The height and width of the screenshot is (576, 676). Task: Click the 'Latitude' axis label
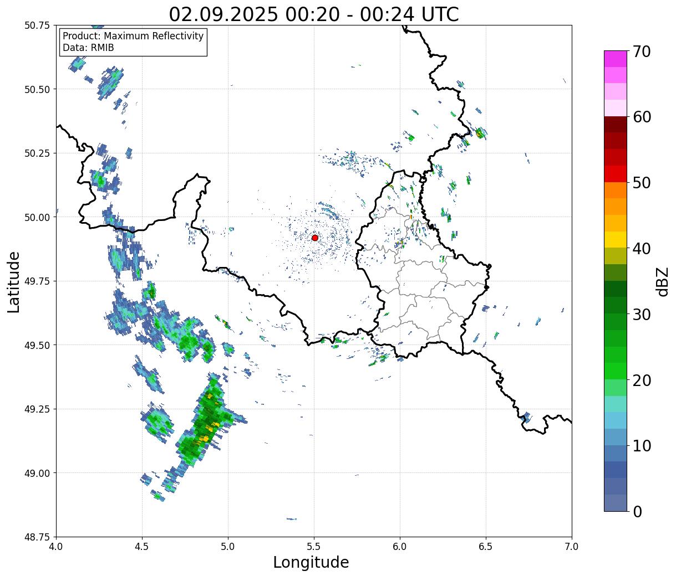click(x=14, y=281)
